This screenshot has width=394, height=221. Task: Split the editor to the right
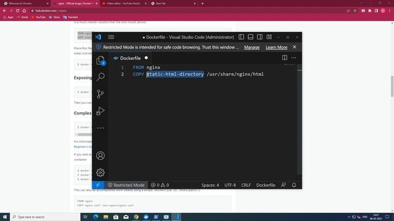click(284, 58)
